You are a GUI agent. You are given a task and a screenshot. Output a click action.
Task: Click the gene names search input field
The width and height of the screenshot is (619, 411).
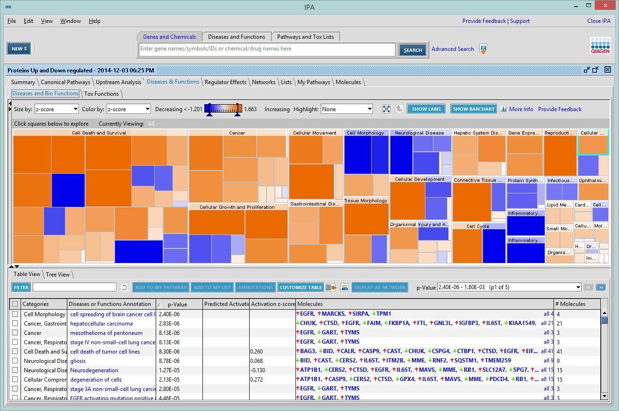[x=267, y=49]
